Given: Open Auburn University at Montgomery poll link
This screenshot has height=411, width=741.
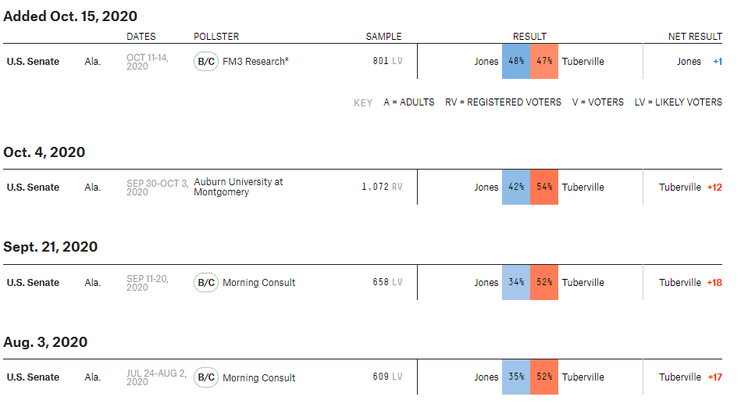Looking at the screenshot, I should click(238, 187).
